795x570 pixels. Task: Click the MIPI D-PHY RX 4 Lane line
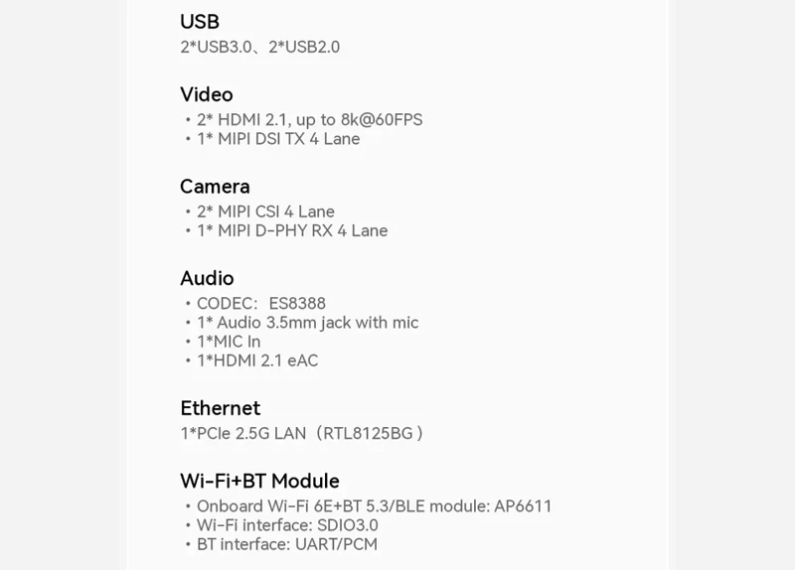[x=292, y=230]
